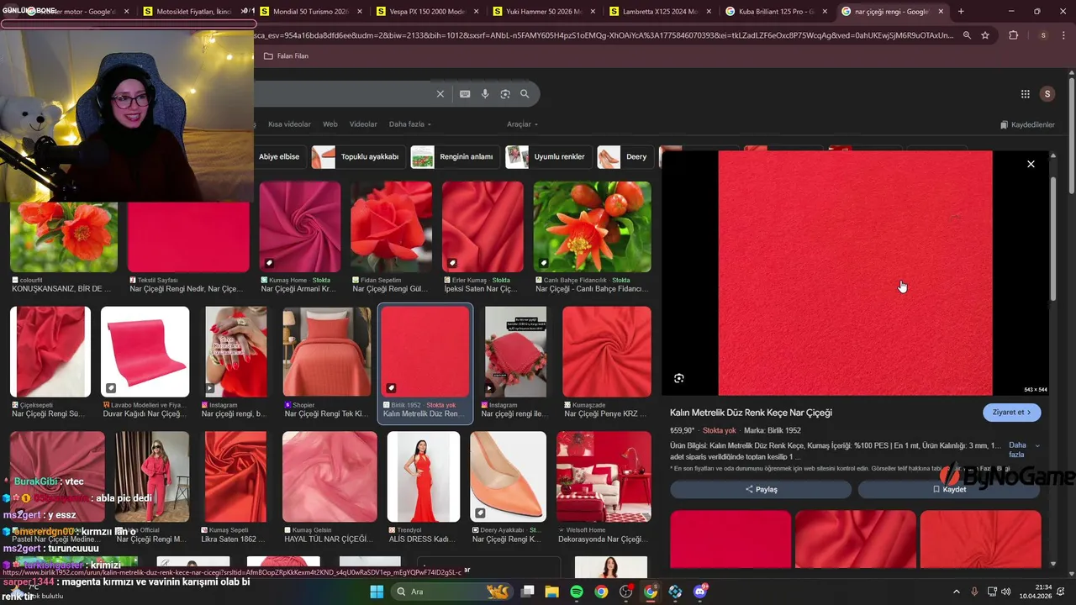
Task: Open the Trendyol ALİS DRESS image
Action: click(424, 476)
